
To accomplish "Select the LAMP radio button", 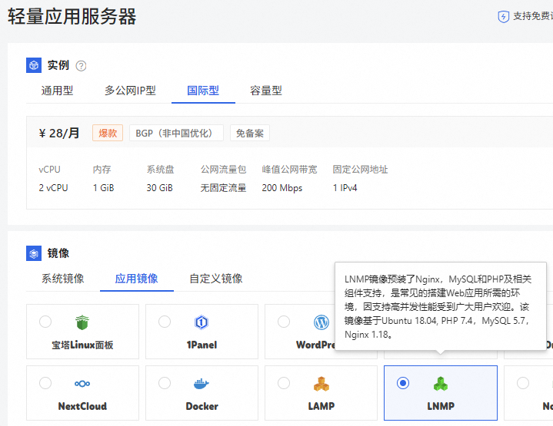I will (x=284, y=383).
